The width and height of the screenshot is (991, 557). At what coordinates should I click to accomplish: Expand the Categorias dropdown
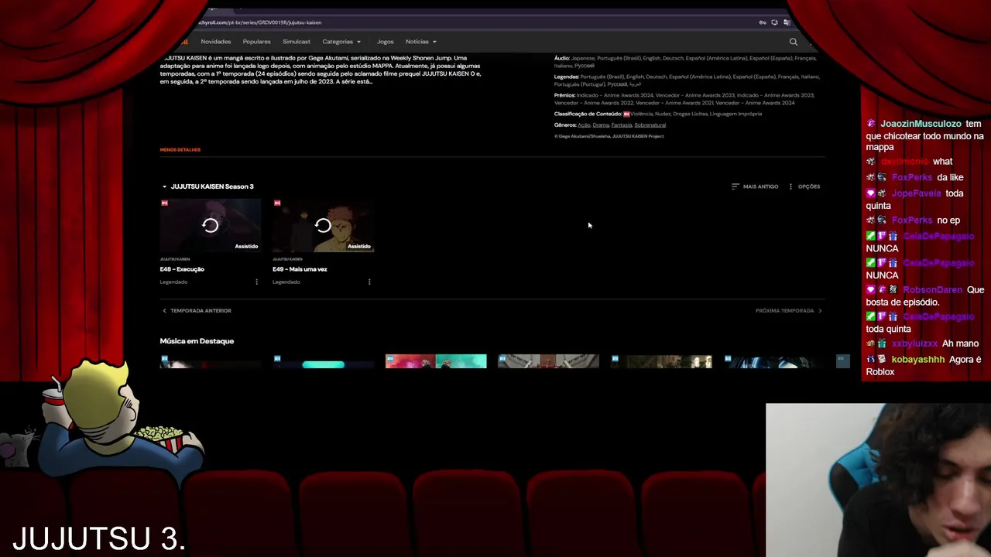pos(341,42)
